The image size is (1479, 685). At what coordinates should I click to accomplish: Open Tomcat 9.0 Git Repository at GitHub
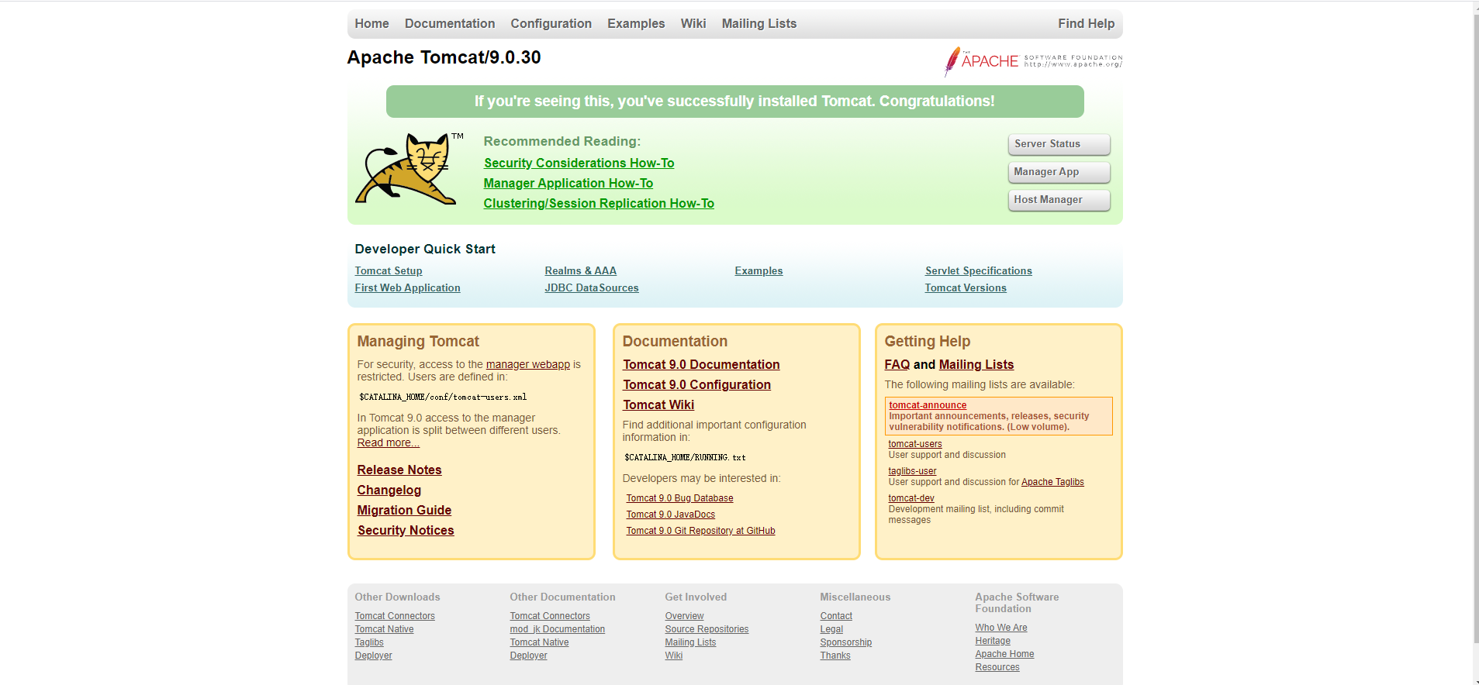point(700,531)
